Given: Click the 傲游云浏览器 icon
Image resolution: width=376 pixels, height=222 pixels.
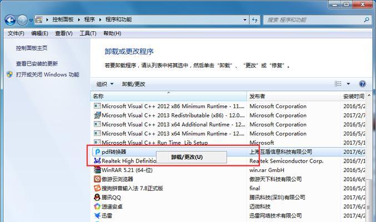Looking at the screenshot, I should (97, 179).
